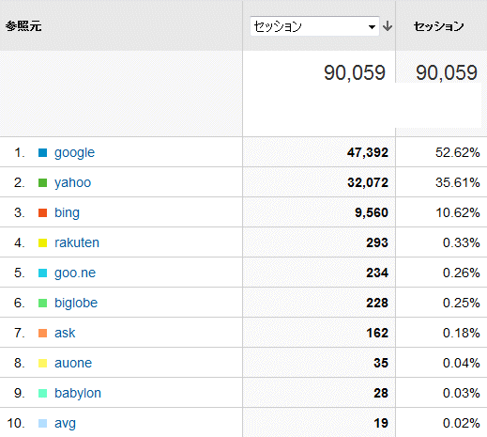The width and height of the screenshot is (487, 437).
Task: Click the 参照元 column header
Action: tap(23, 26)
